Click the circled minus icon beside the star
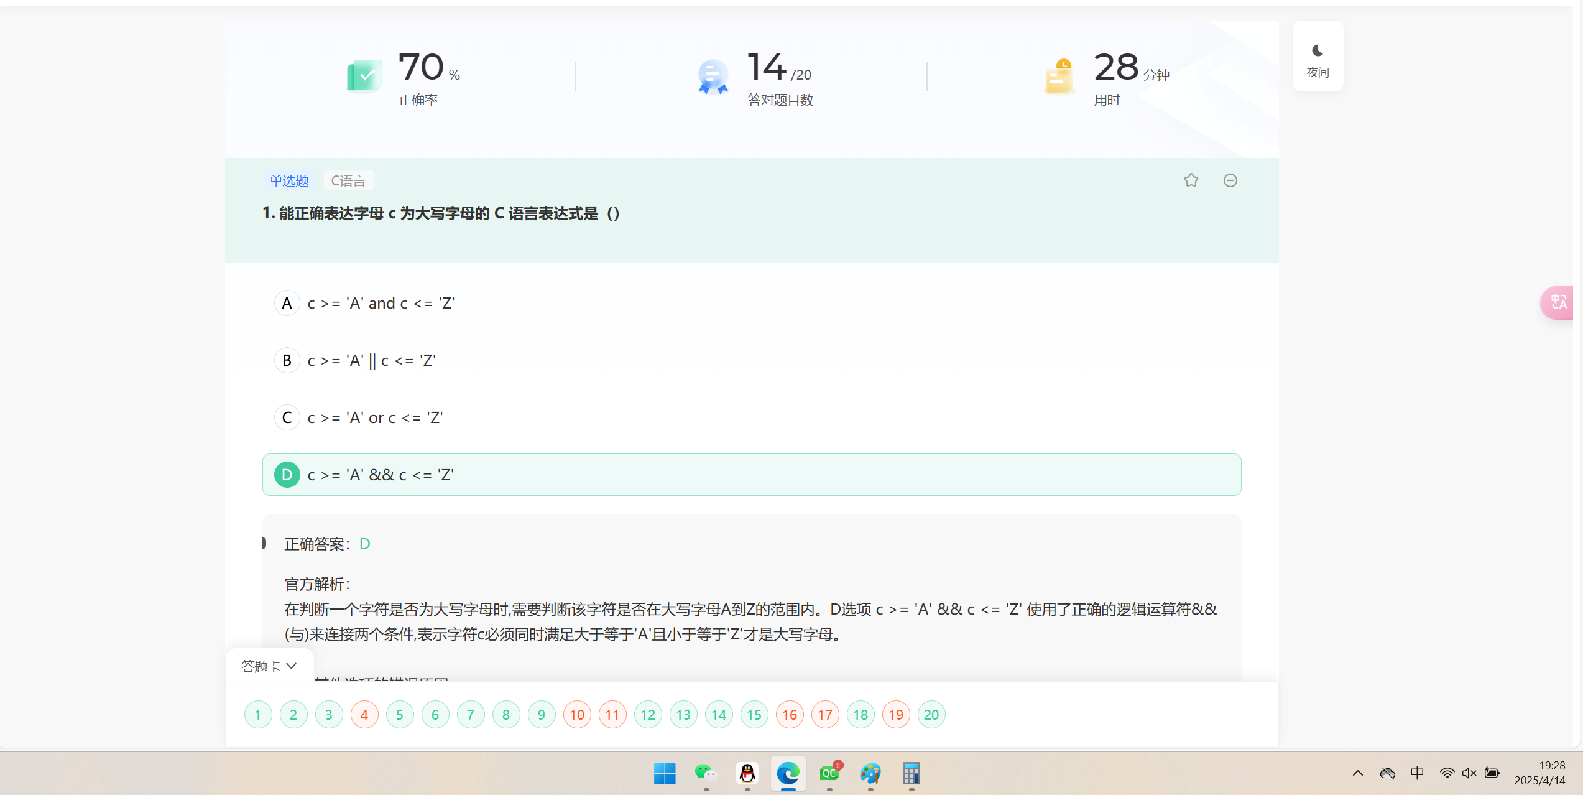The image size is (1583, 795). [x=1230, y=180]
